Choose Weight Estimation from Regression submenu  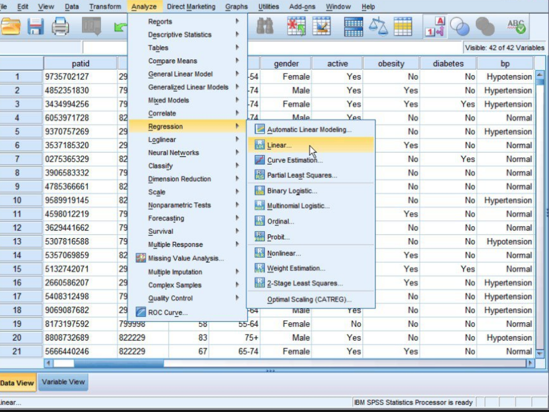click(x=311, y=268)
